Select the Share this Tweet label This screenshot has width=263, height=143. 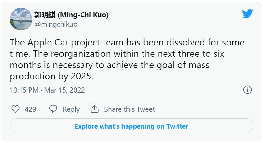point(129,109)
